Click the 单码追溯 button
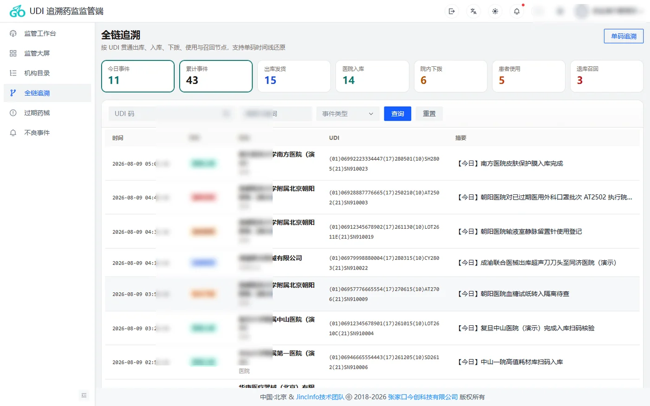This screenshot has width=650, height=406. pos(624,36)
